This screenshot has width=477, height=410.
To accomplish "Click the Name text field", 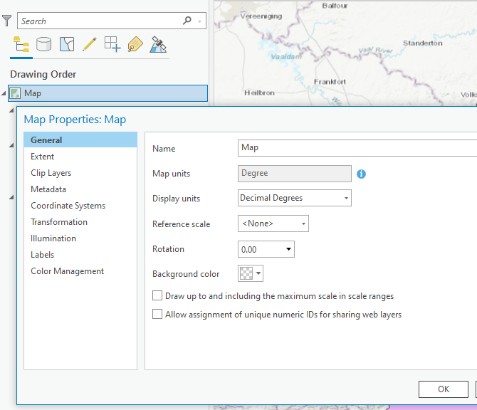I will coord(357,148).
